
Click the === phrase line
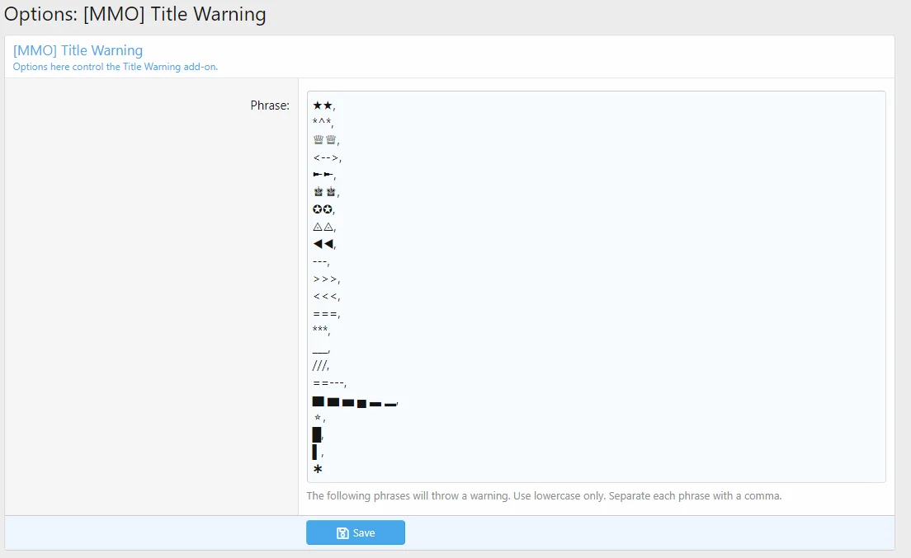click(326, 314)
